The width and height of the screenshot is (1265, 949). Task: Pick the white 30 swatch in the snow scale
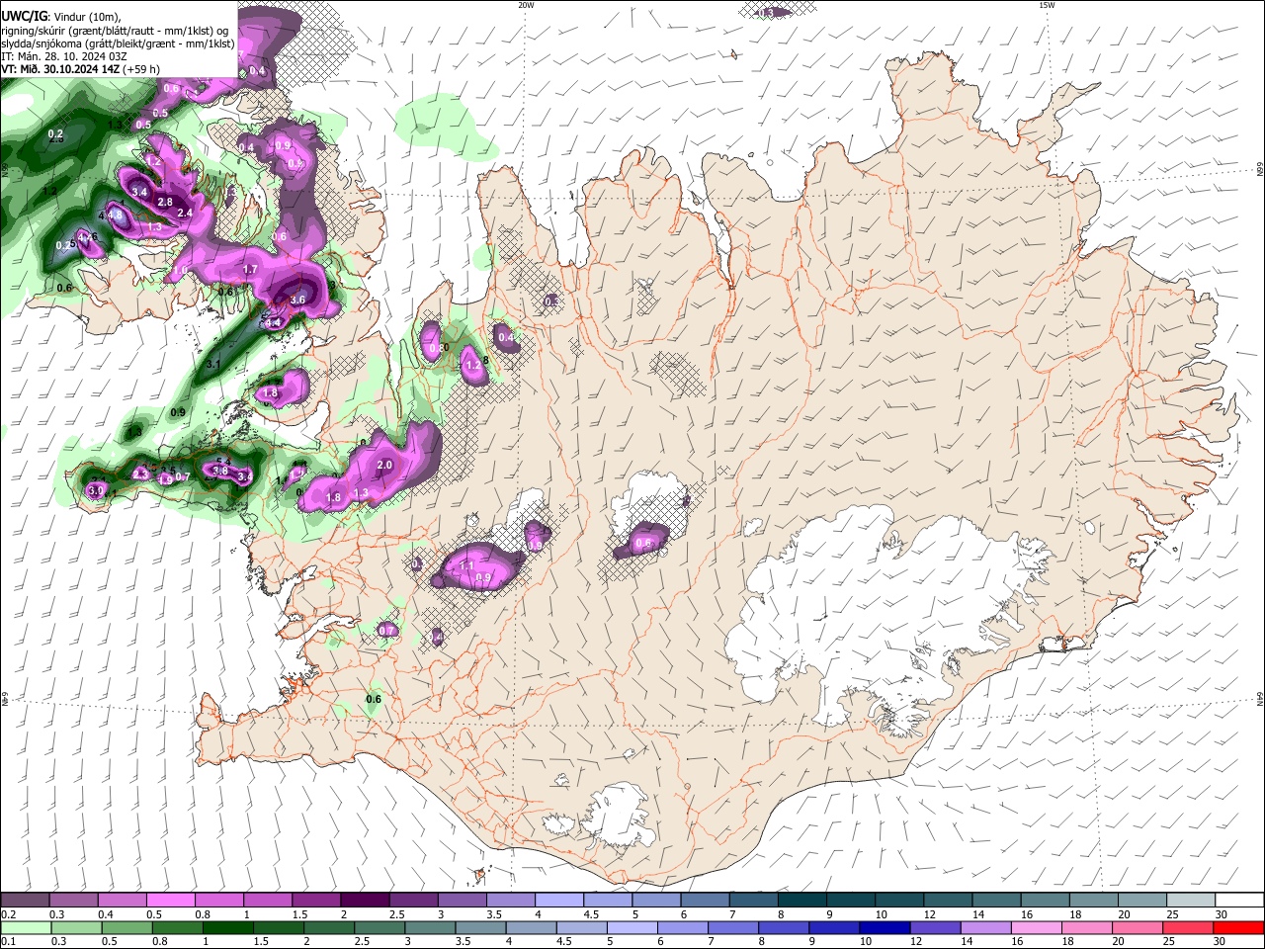1239,901
